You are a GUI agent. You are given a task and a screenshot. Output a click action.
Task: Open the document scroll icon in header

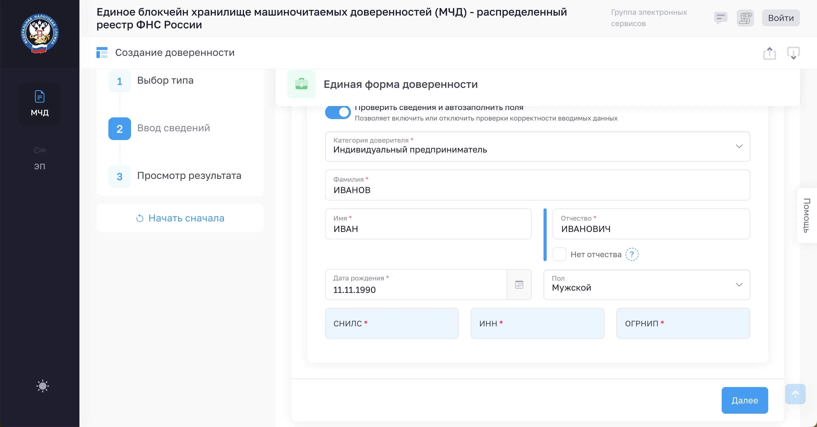745,18
